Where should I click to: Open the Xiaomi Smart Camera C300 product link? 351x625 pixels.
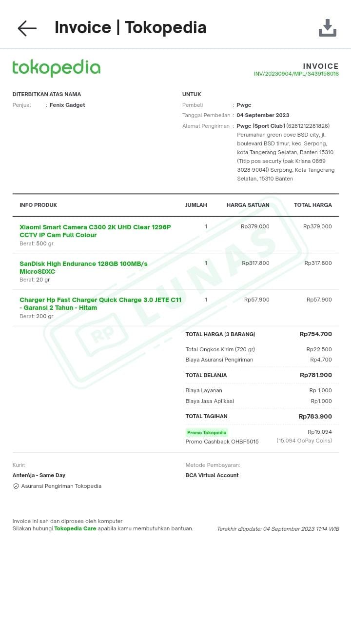tap(95, 231)
